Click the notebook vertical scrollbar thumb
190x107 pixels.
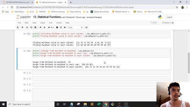pos(189,63)
